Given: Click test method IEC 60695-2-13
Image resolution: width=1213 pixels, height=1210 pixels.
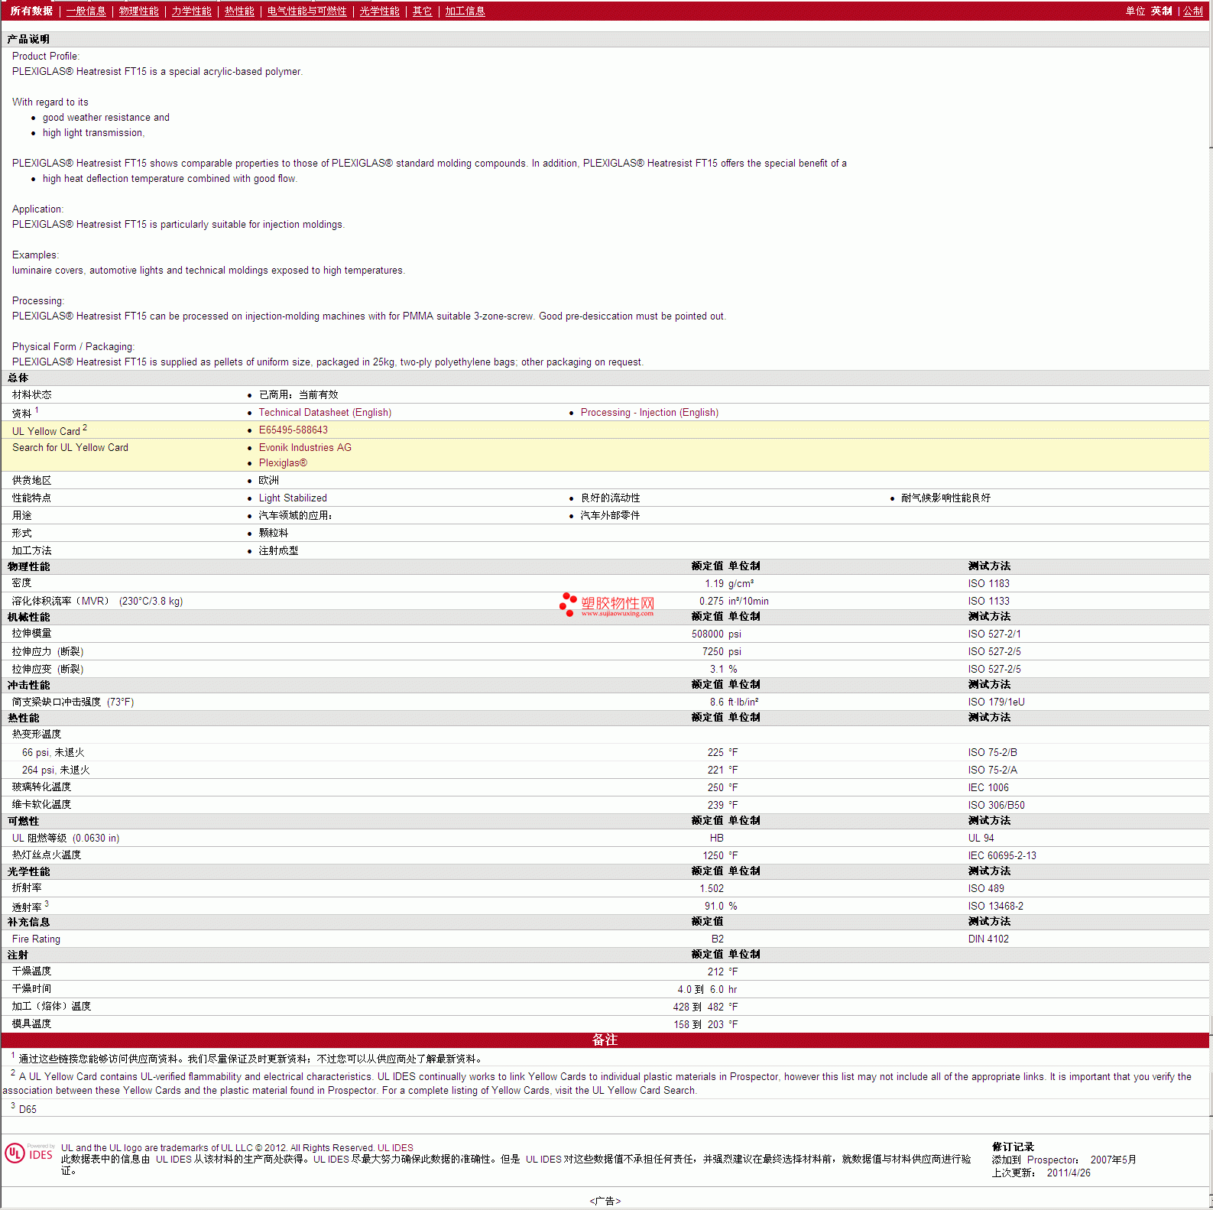Looking at the screenshot, I should tap(1001, 855).
